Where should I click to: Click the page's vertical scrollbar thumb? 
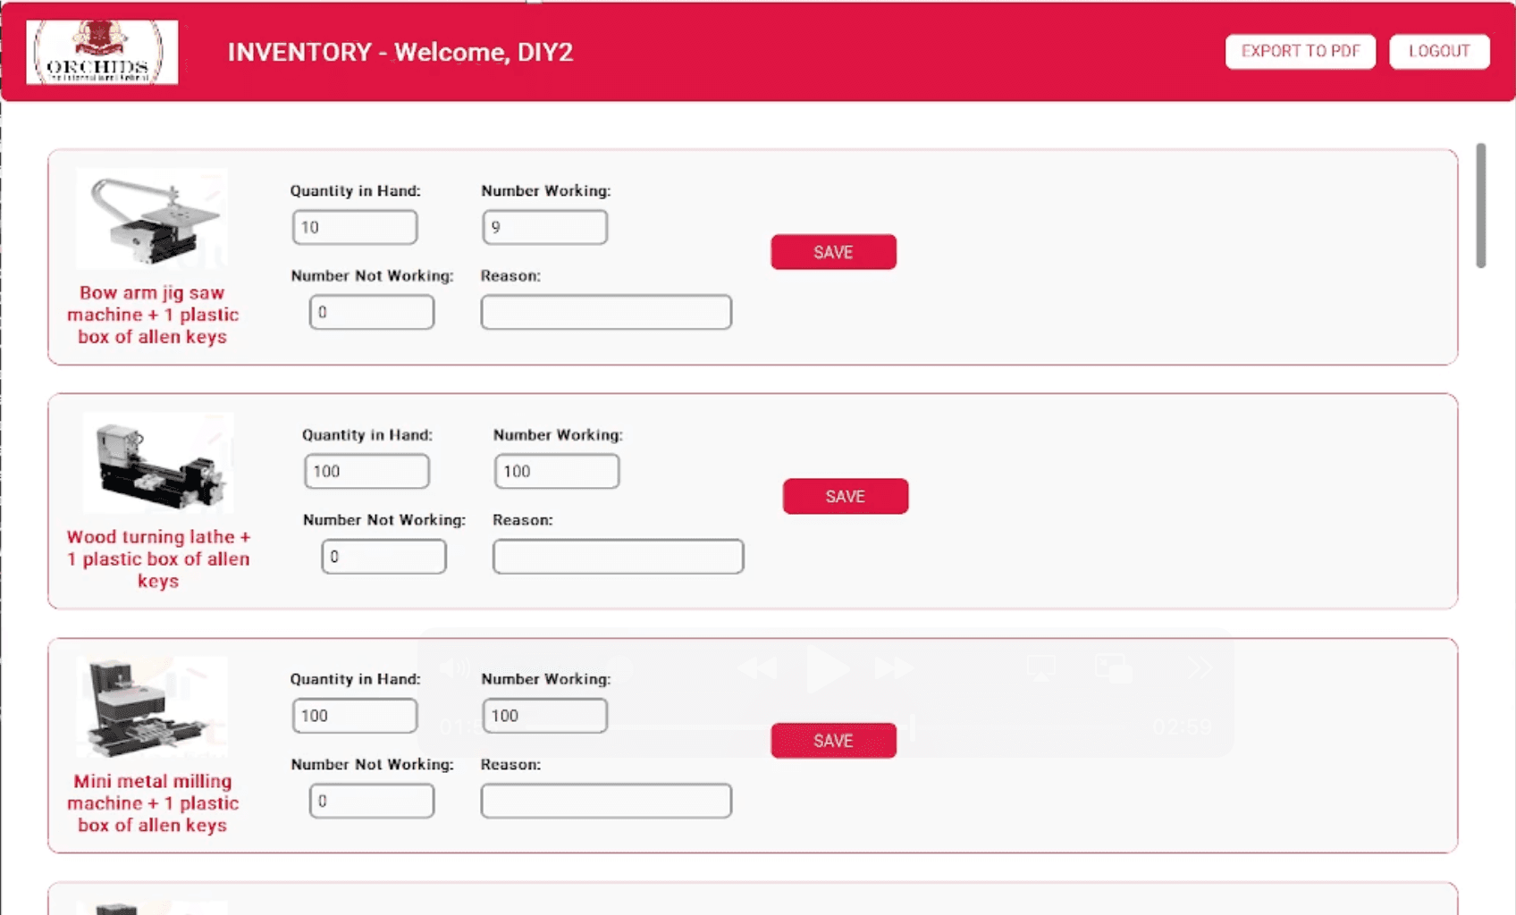click(x=1480, y=206)
